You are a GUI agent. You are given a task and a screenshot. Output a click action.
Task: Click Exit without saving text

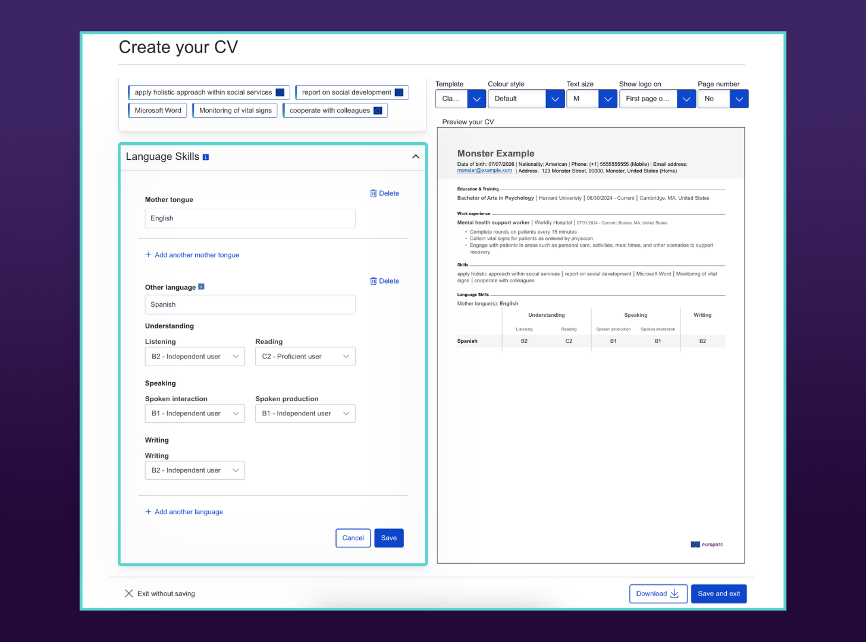166,593
